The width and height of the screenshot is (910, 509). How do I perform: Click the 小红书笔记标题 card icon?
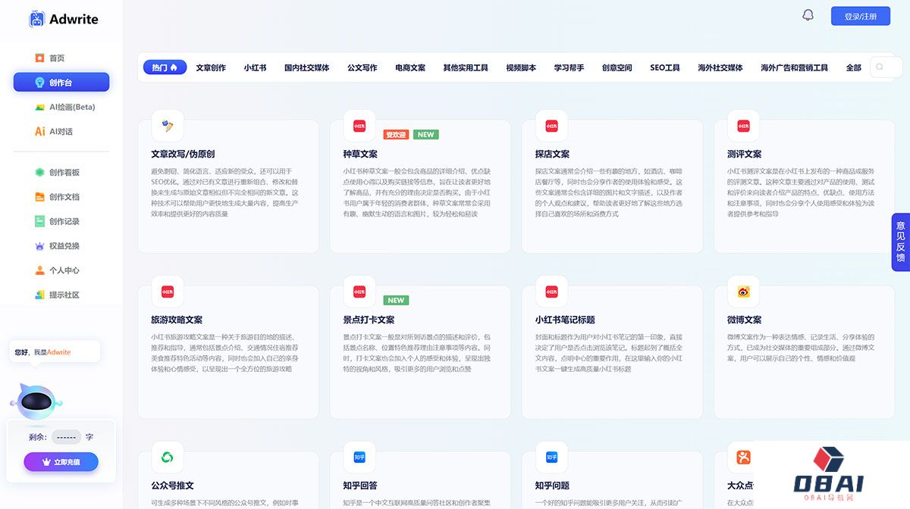[551, 292]
